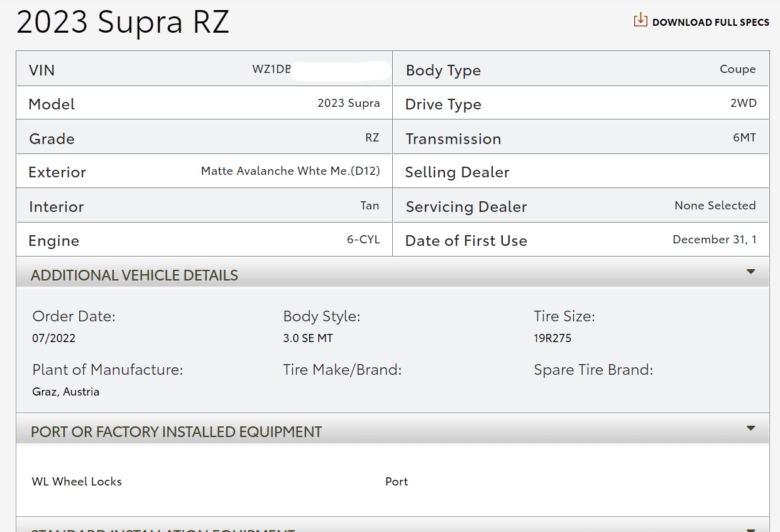
Task: Click the Plant of Manufacture label
Action: [107, 370]
